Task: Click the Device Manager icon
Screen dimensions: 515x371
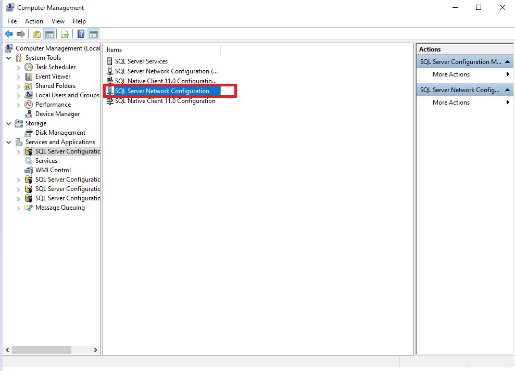Action: 29,114
